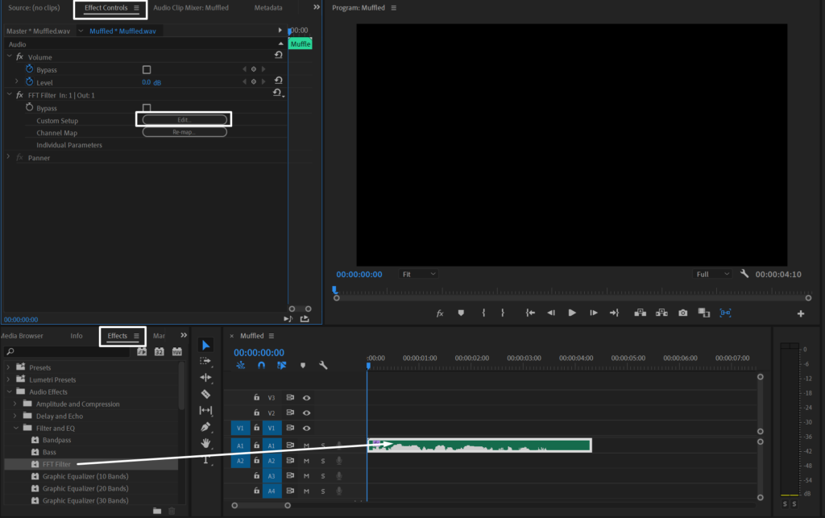Expand the Panner effect

(x=8, y=157)
